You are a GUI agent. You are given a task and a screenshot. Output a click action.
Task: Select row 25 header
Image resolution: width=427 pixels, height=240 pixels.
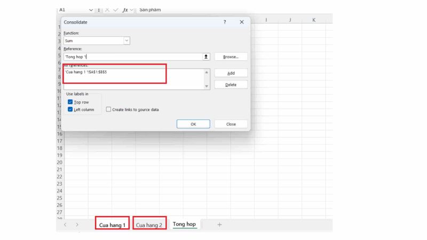60,198
